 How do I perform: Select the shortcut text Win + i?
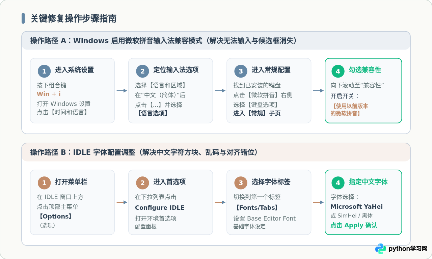pos(49,94)
